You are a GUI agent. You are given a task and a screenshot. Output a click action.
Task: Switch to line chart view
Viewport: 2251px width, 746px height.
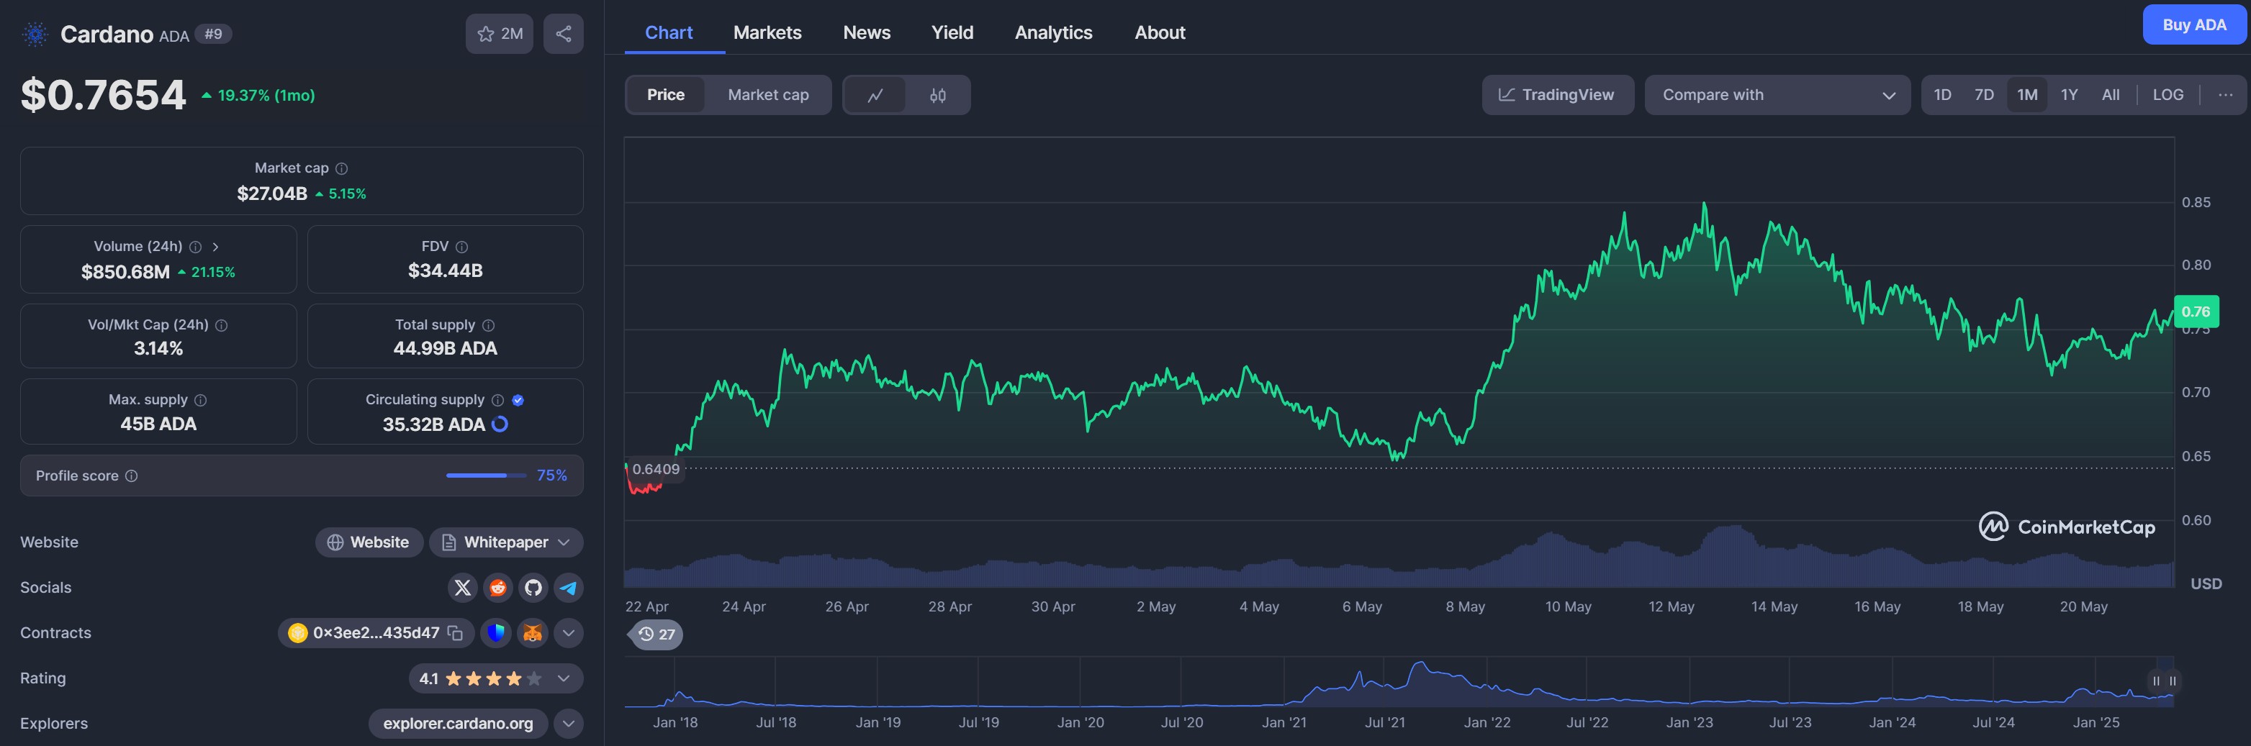point(875,95)
